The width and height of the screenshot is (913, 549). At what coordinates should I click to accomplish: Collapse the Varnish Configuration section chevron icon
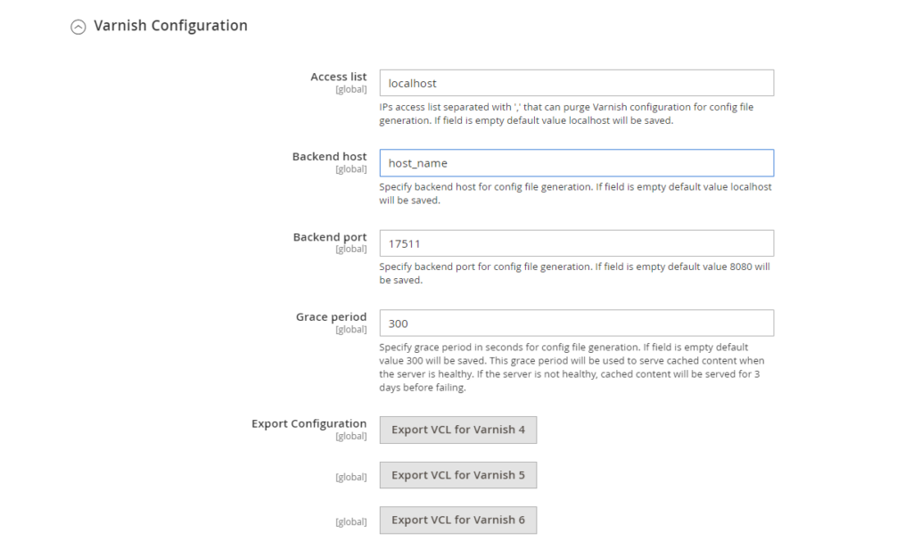tap(78, 27)
